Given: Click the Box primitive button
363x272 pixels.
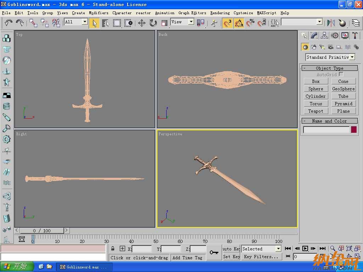Looking at the screenshot, I should [x=316, y=81].
